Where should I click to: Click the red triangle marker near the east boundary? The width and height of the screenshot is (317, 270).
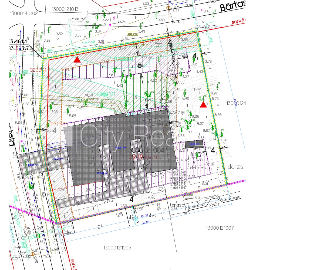click(x=203, y=104)
